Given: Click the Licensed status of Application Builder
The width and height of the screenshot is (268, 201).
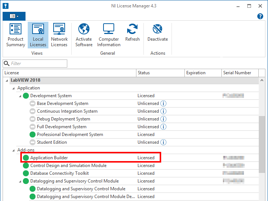Looking at the screenshot, I should pyautogui.click(x=146, y=158).
